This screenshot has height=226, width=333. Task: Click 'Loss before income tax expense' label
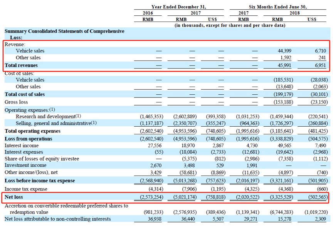click(40, 181)
